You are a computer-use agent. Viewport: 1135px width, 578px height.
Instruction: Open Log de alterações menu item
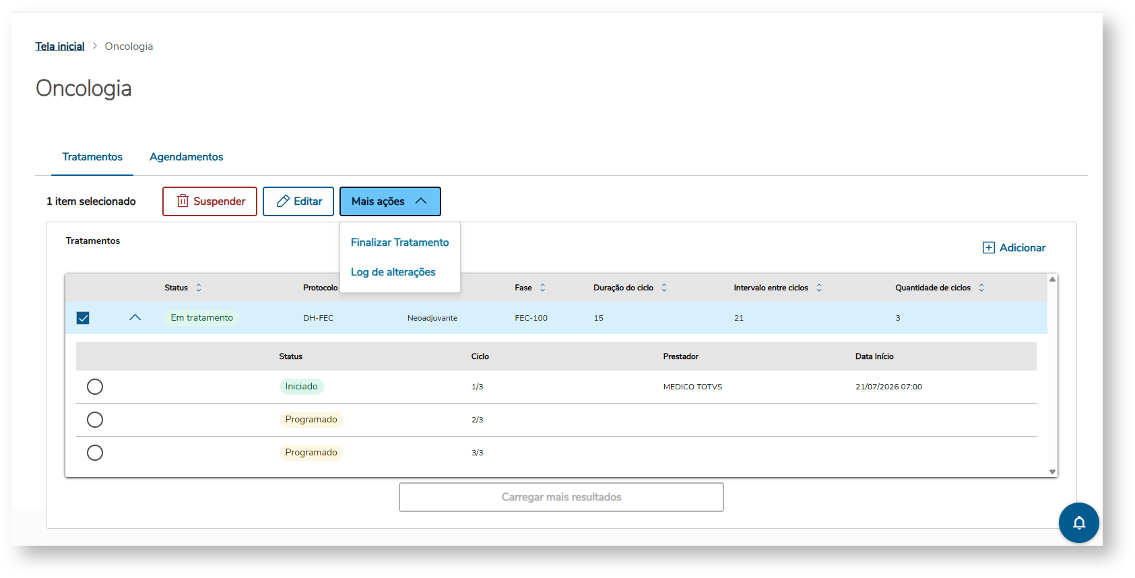[393, 272]
